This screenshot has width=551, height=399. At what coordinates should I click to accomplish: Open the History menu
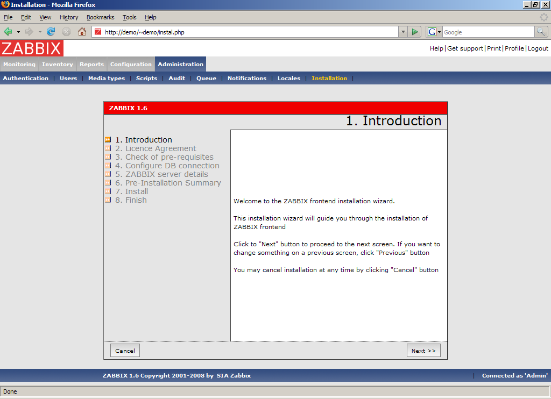pyautogui.click(x=69, y=17)
